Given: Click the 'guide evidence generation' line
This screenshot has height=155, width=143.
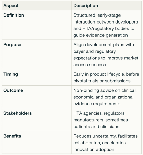Looking at the screenshot, I should pos(100,35).
